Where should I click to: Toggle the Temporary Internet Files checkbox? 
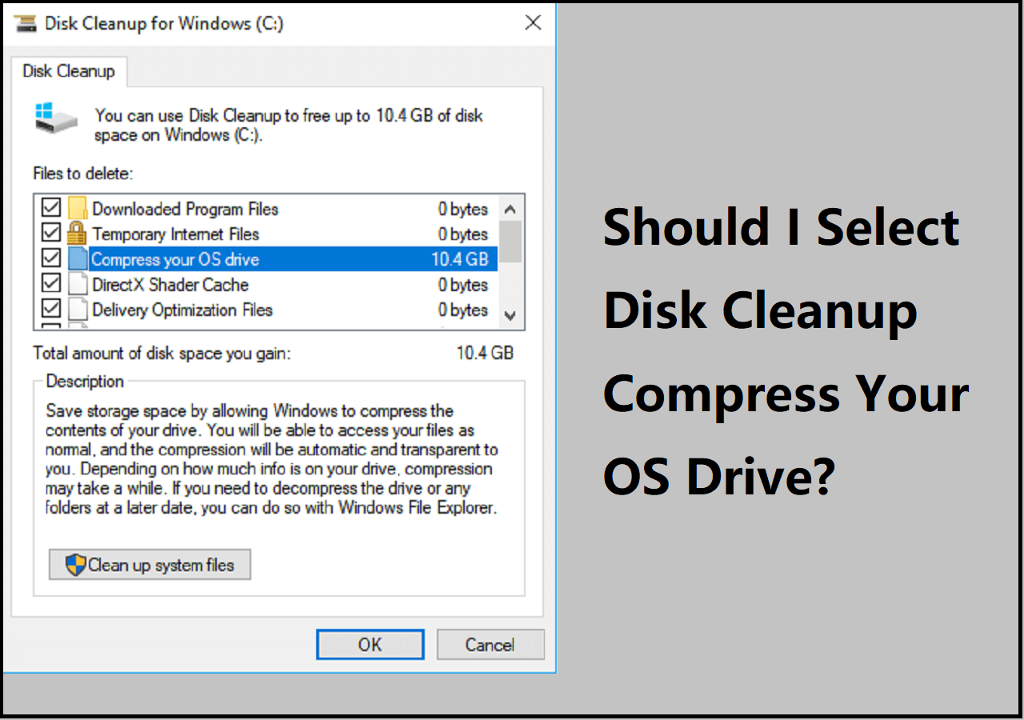51,233
